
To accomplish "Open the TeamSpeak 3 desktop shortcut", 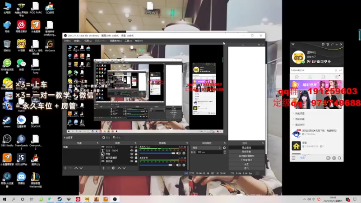I will pyautogui.click(x=21, y=142).
